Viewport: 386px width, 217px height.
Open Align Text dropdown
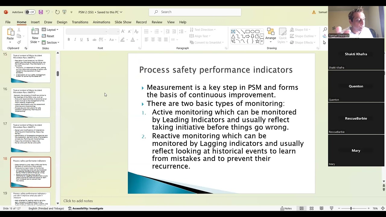tap(200, 36)
